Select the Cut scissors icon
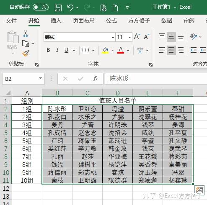 26,33
